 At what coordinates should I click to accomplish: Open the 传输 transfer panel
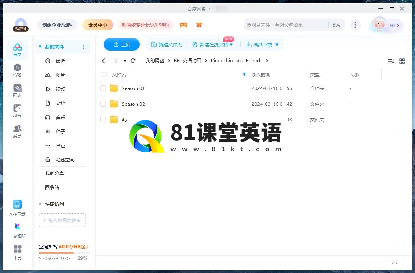(17, 70)
